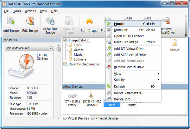Choose Remove Virtual Drive in context menu
The height and width of the screenshot is (129, 190).
(x=133, y=67)
